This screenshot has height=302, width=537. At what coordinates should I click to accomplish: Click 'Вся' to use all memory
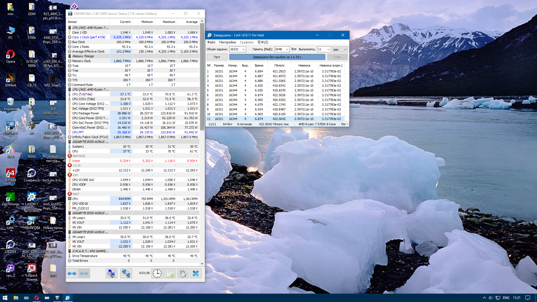(x=294, y=49)
